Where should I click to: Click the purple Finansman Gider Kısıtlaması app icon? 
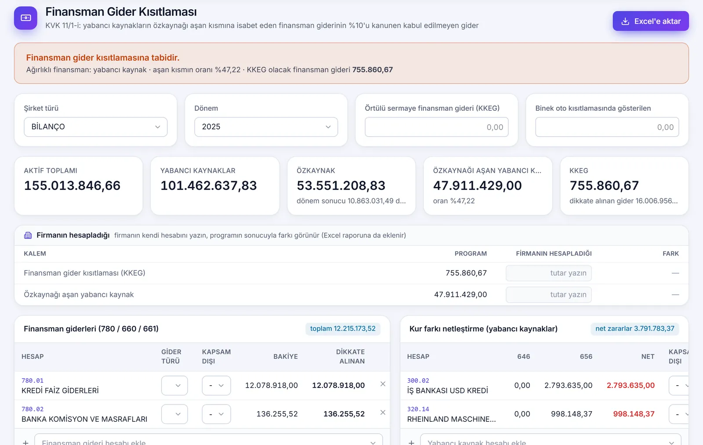click(25, 18)
